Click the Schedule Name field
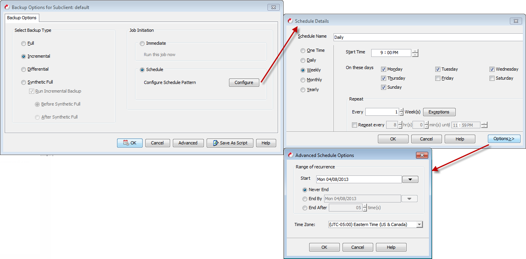 [x=428, y=37]
